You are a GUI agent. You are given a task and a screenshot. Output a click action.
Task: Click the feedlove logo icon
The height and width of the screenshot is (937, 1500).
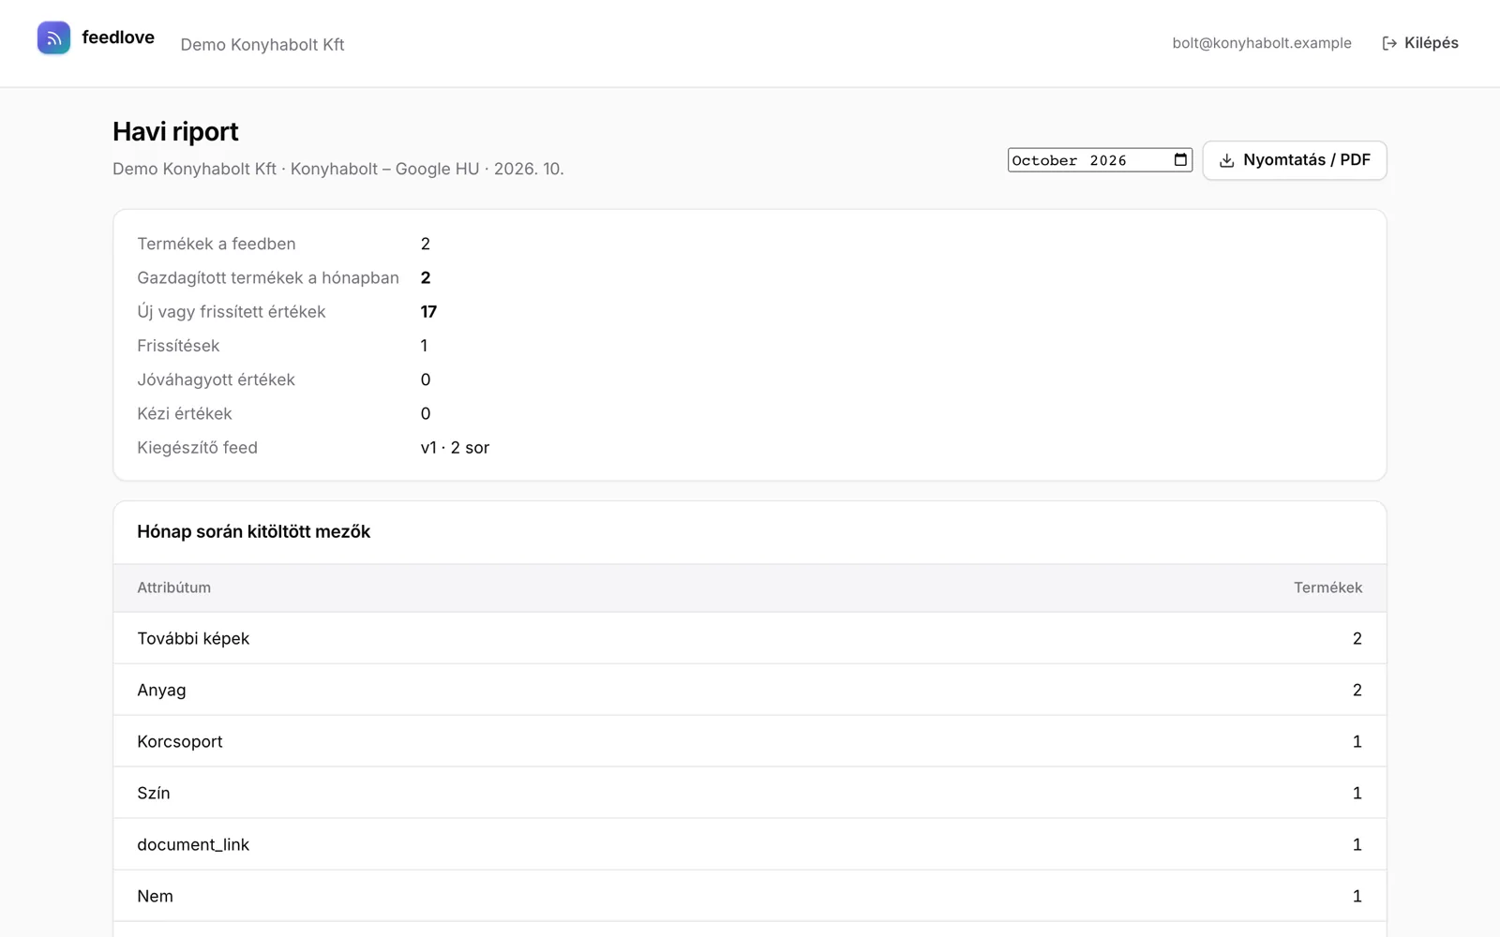(53, 37)
